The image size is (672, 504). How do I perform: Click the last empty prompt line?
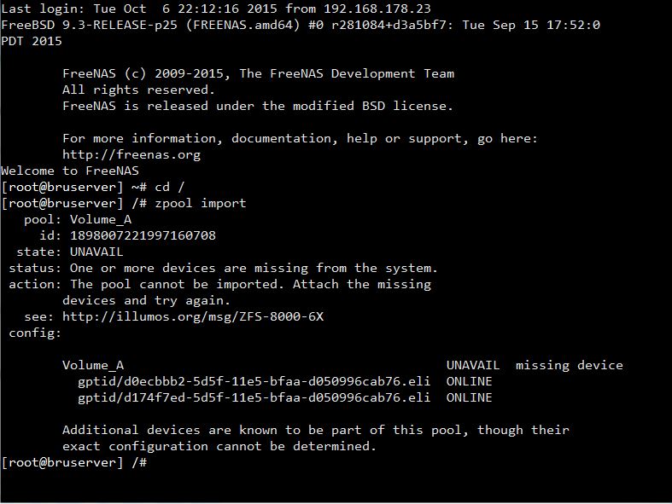74,462
